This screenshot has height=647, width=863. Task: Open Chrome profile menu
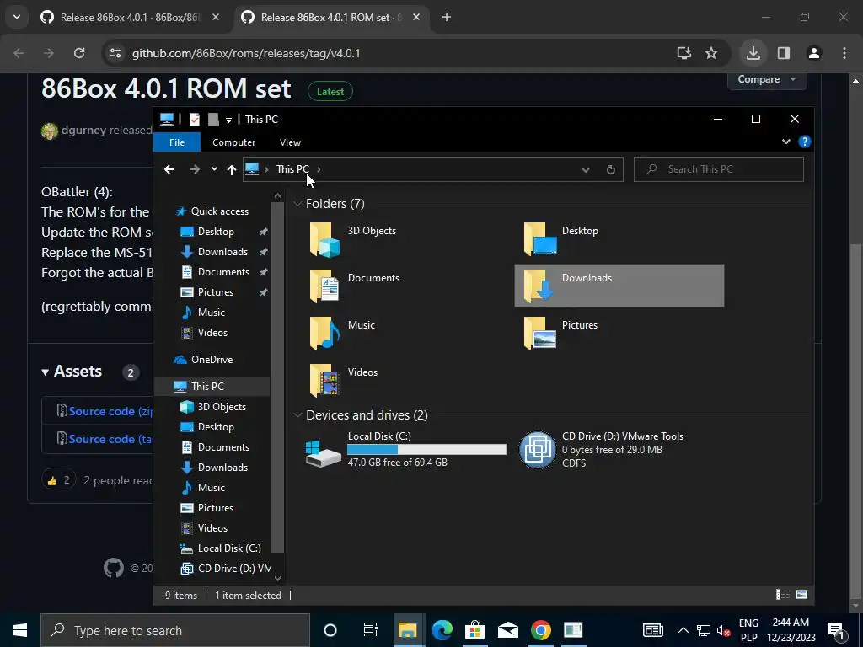(814, 53)
